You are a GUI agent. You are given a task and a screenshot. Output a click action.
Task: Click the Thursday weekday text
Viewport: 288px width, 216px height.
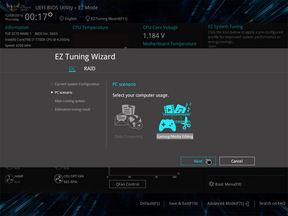[12, 19]
